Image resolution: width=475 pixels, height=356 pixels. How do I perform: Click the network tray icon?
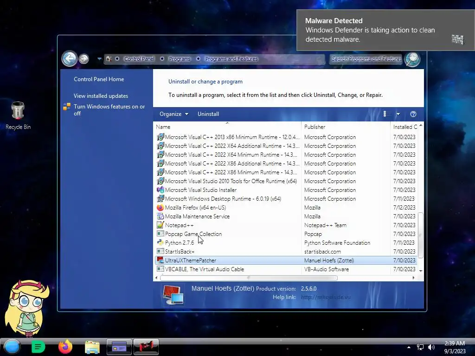click(x=420, y=347)
